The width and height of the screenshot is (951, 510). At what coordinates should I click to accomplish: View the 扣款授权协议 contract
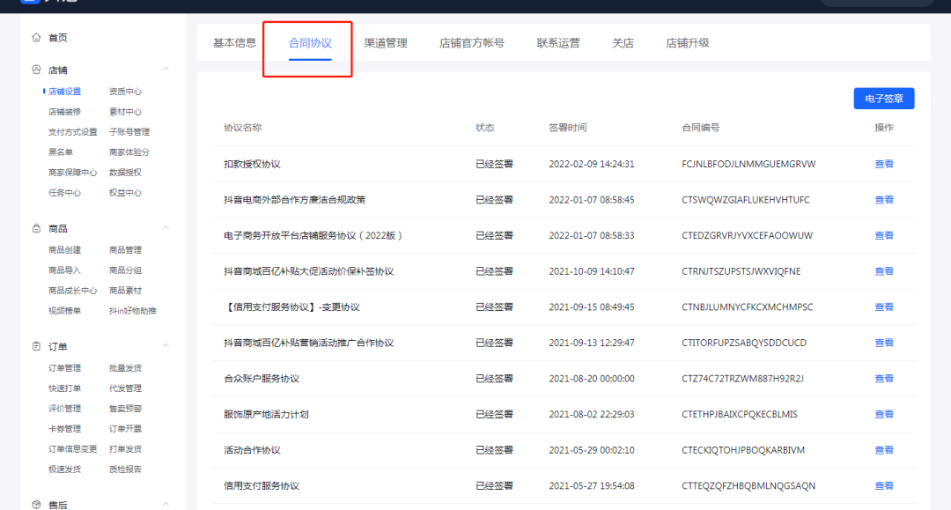pyautogui.click(x=884, y=164)
